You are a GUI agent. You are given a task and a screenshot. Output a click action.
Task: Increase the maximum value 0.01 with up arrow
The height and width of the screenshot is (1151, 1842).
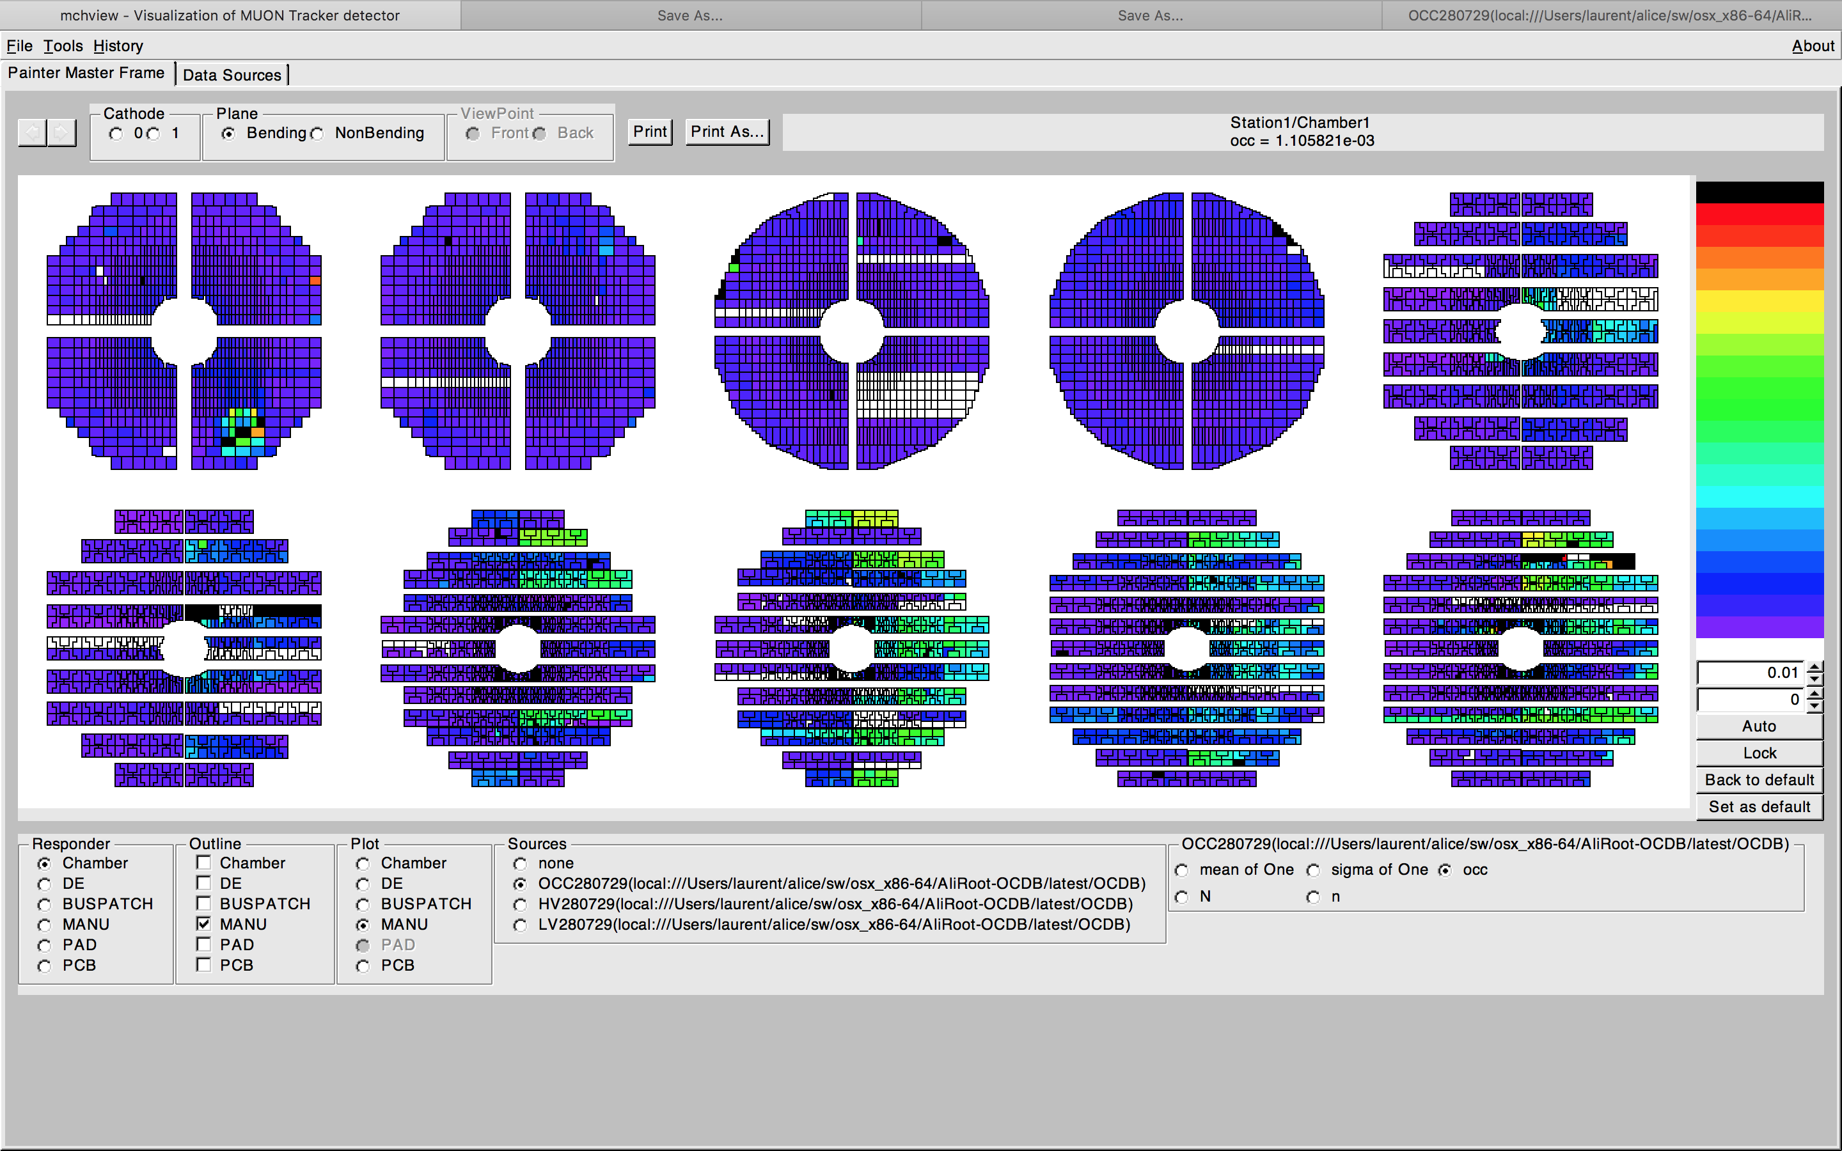[1814, 668]
